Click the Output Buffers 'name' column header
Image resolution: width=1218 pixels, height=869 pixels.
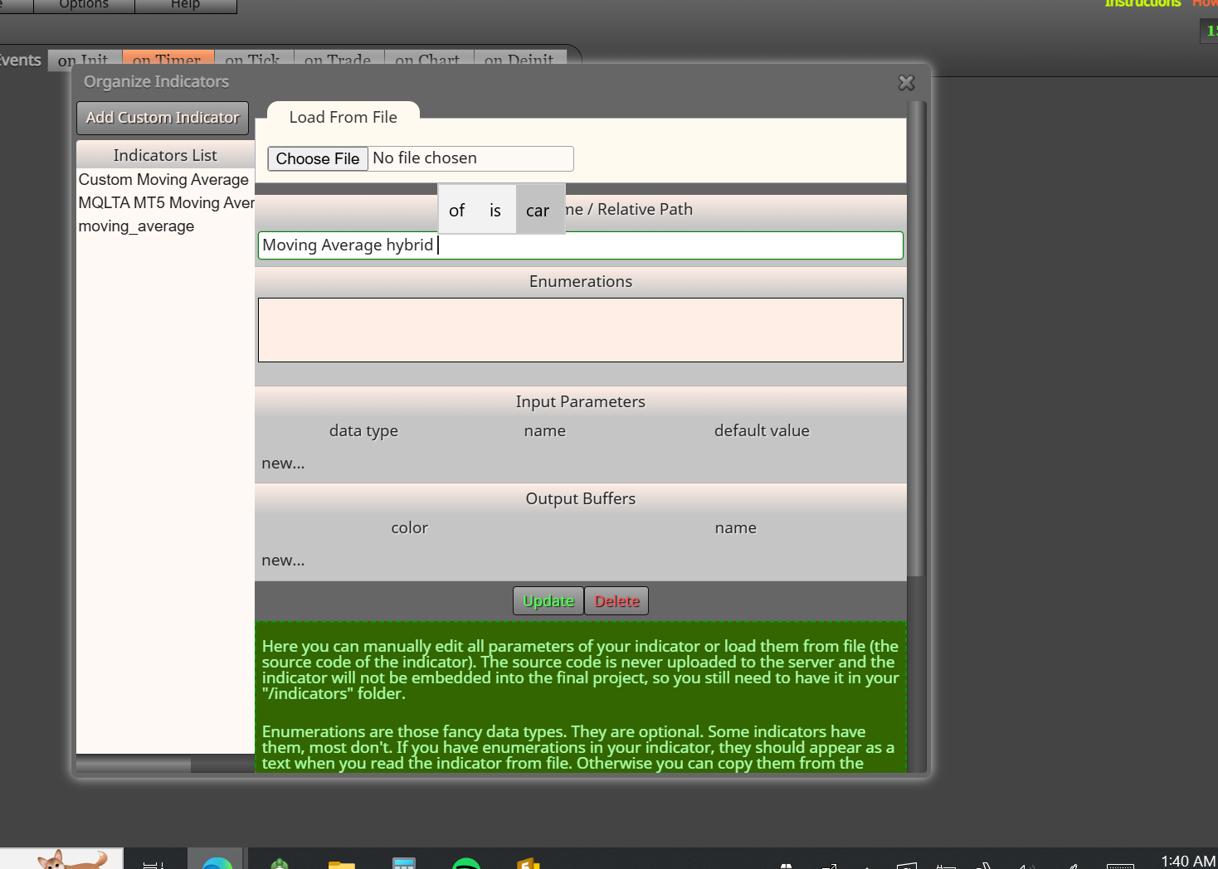click(x=735, y=528)
